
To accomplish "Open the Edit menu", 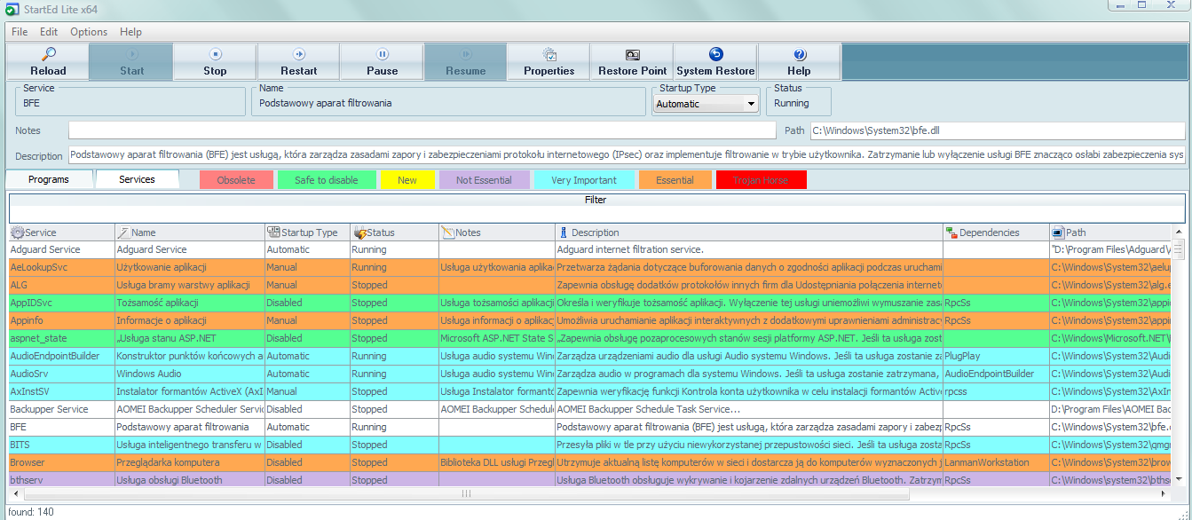I will 49,32.
